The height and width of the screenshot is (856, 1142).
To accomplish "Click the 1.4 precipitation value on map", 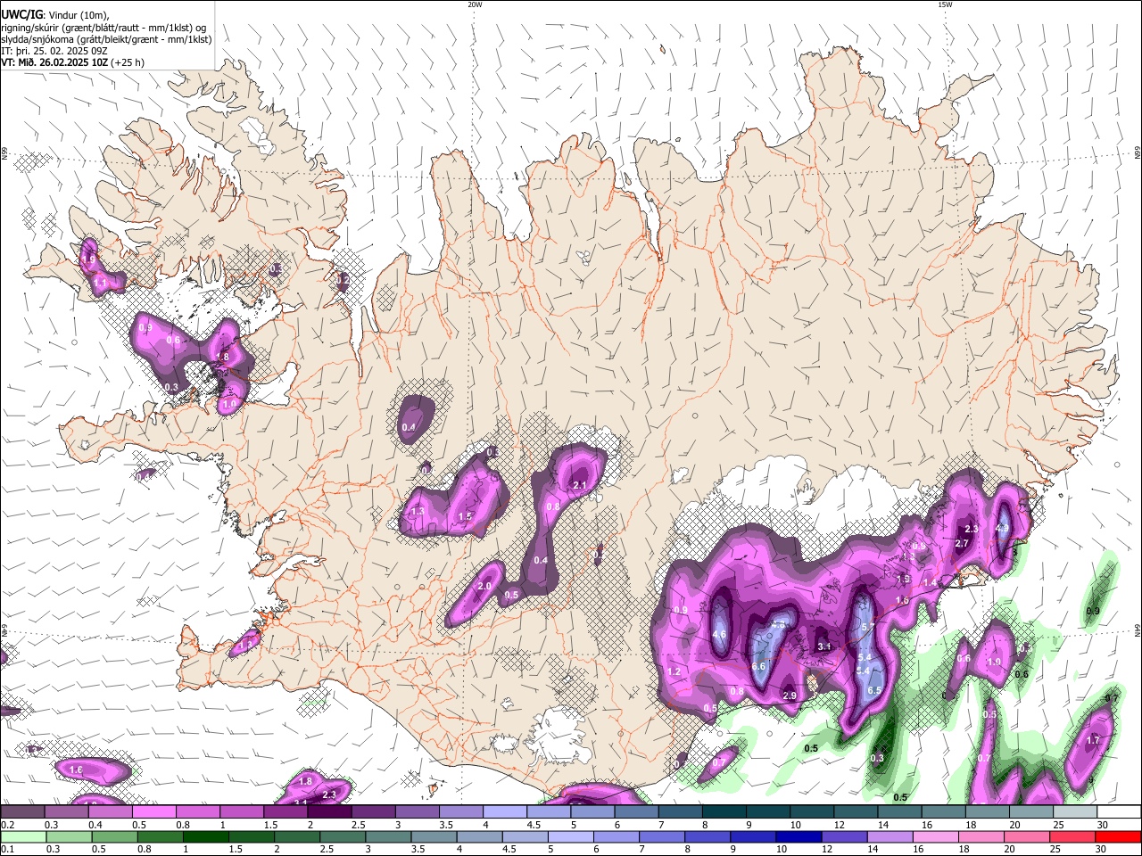I will click(930, 582).
